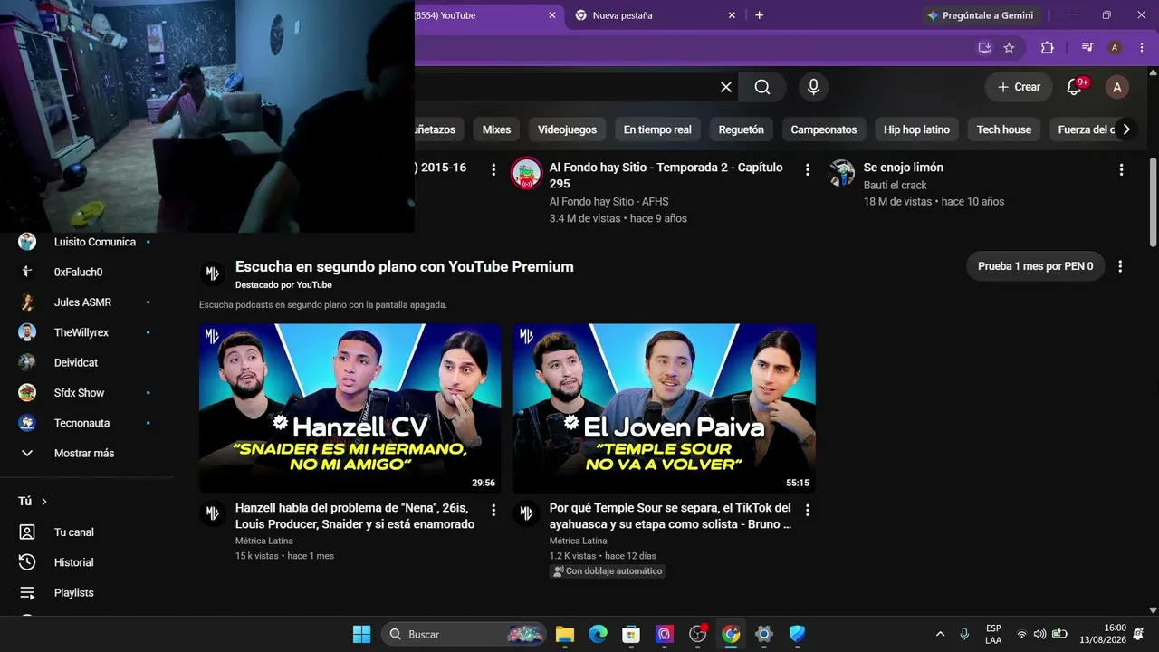This screenshot has height=652, width=1159.
Task: Close the Nueva pestaña tab
Action: (x=732, y=15)
